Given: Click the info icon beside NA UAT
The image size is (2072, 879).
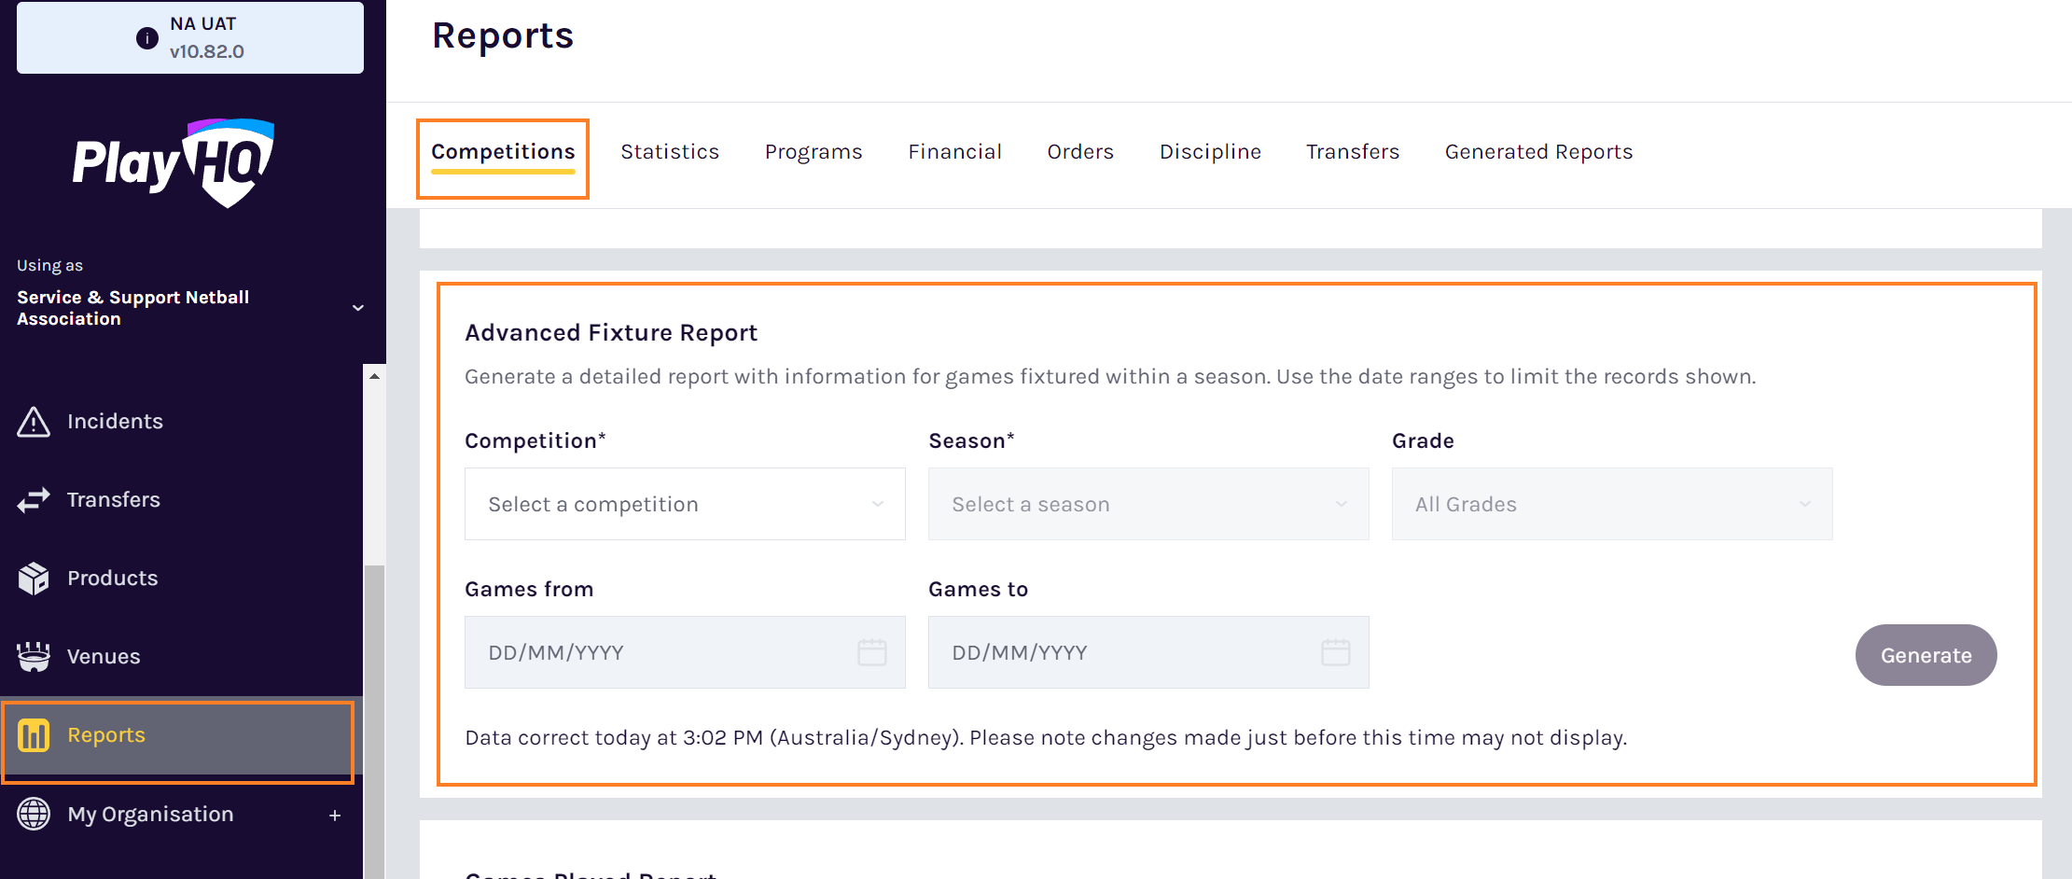Looking at the screenshot, I should coord(146,38).
